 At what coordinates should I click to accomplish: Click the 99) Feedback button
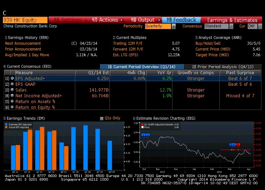click(x=181, y=20)
